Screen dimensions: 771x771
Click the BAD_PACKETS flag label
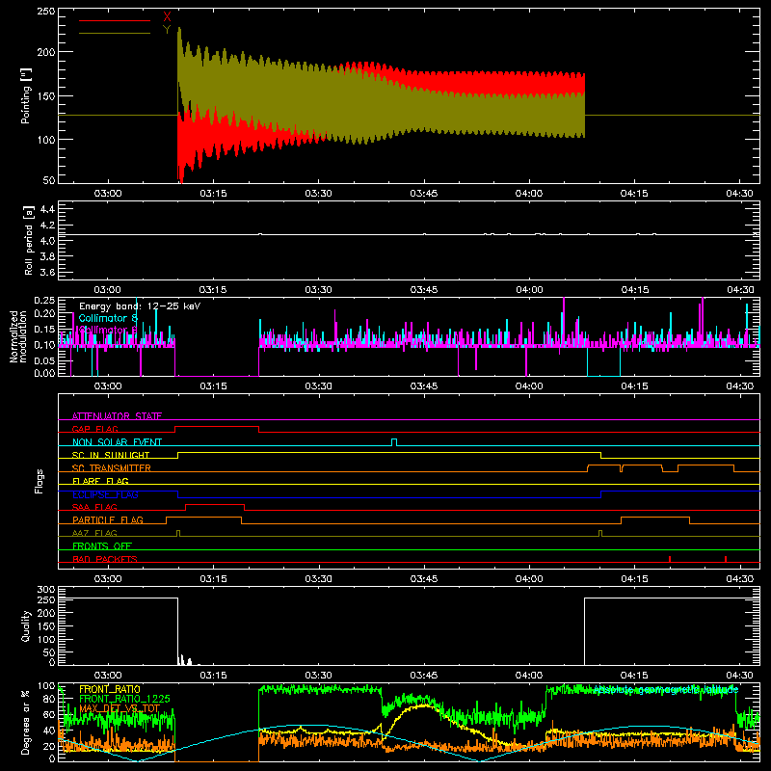tap(105, 559)
